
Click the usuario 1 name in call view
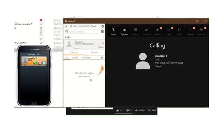click(161, 56)
